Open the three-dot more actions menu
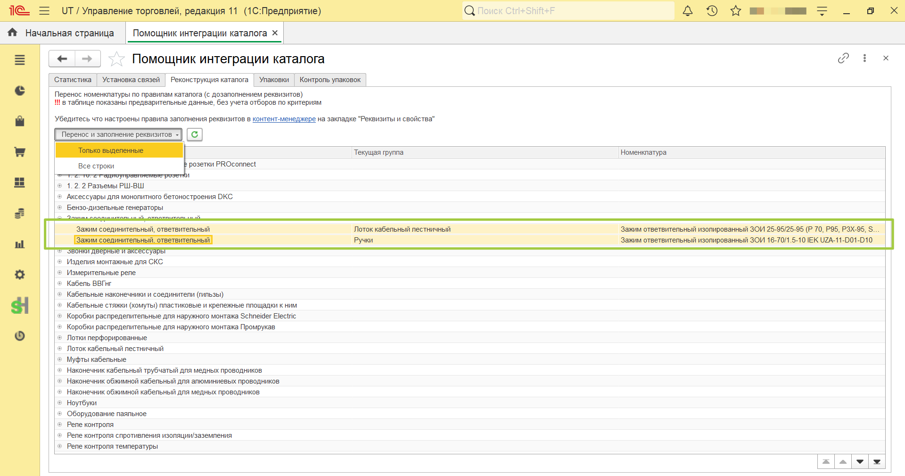 864,58
